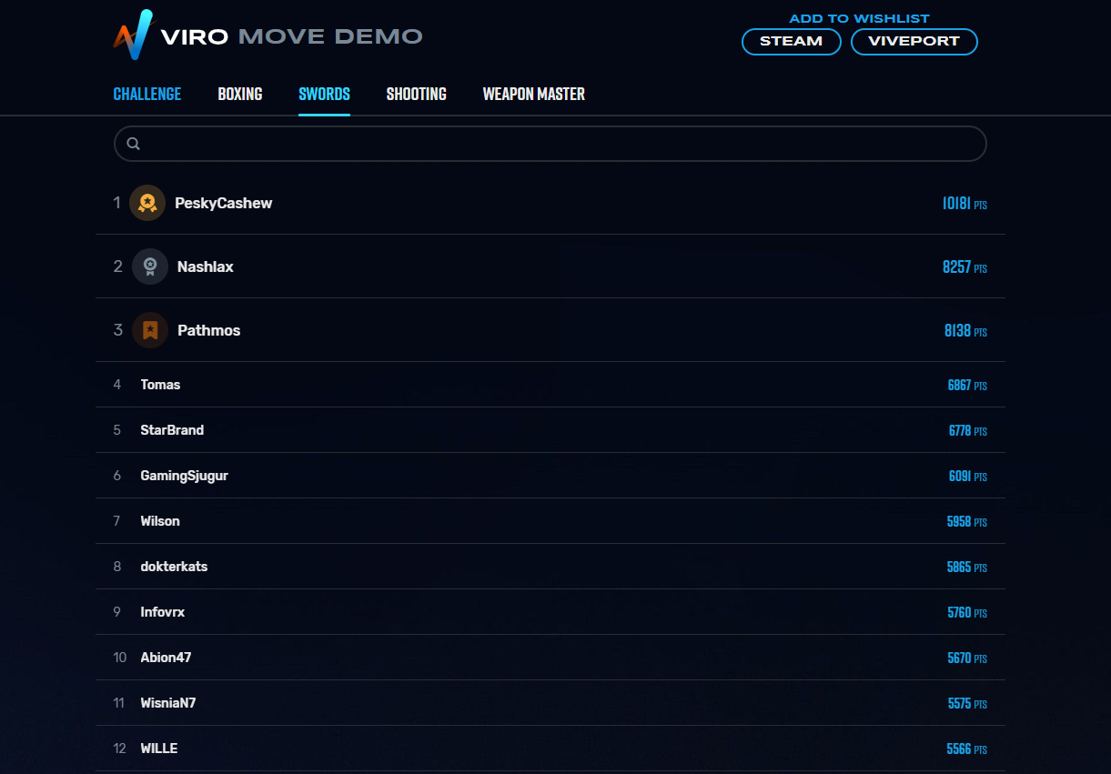Switch to the Shooting tab

pyautogui.click(x=417, y=94)
